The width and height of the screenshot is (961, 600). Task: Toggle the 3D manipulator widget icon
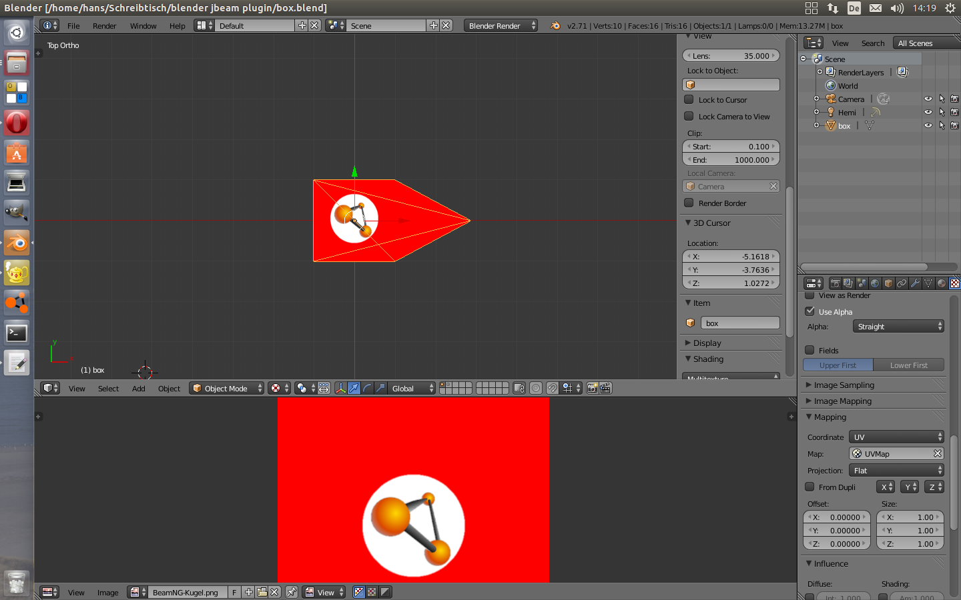pos(341,388)
